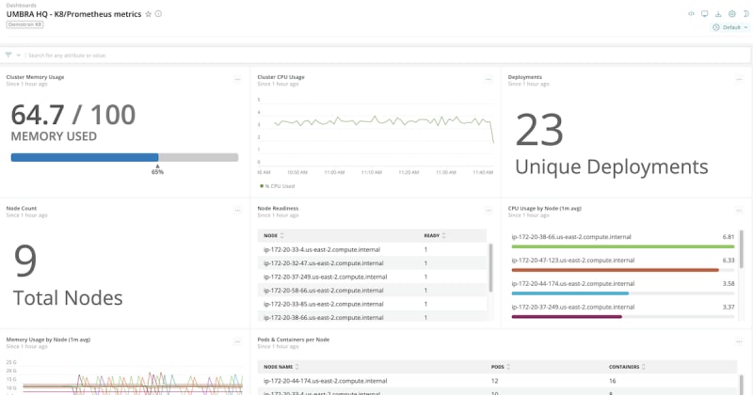Screen dimensions: 753x395
Task: Go to Dashboards breadcrumb link
Action: [x=19, y=5]
